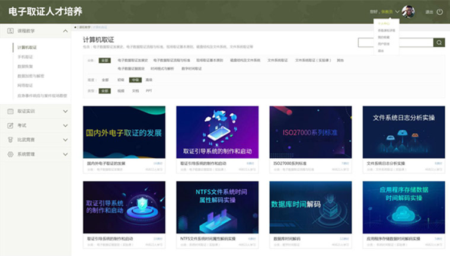Set type filter to PPT
The width and height of the screenshot is (450, 256).
click(149, 91)
